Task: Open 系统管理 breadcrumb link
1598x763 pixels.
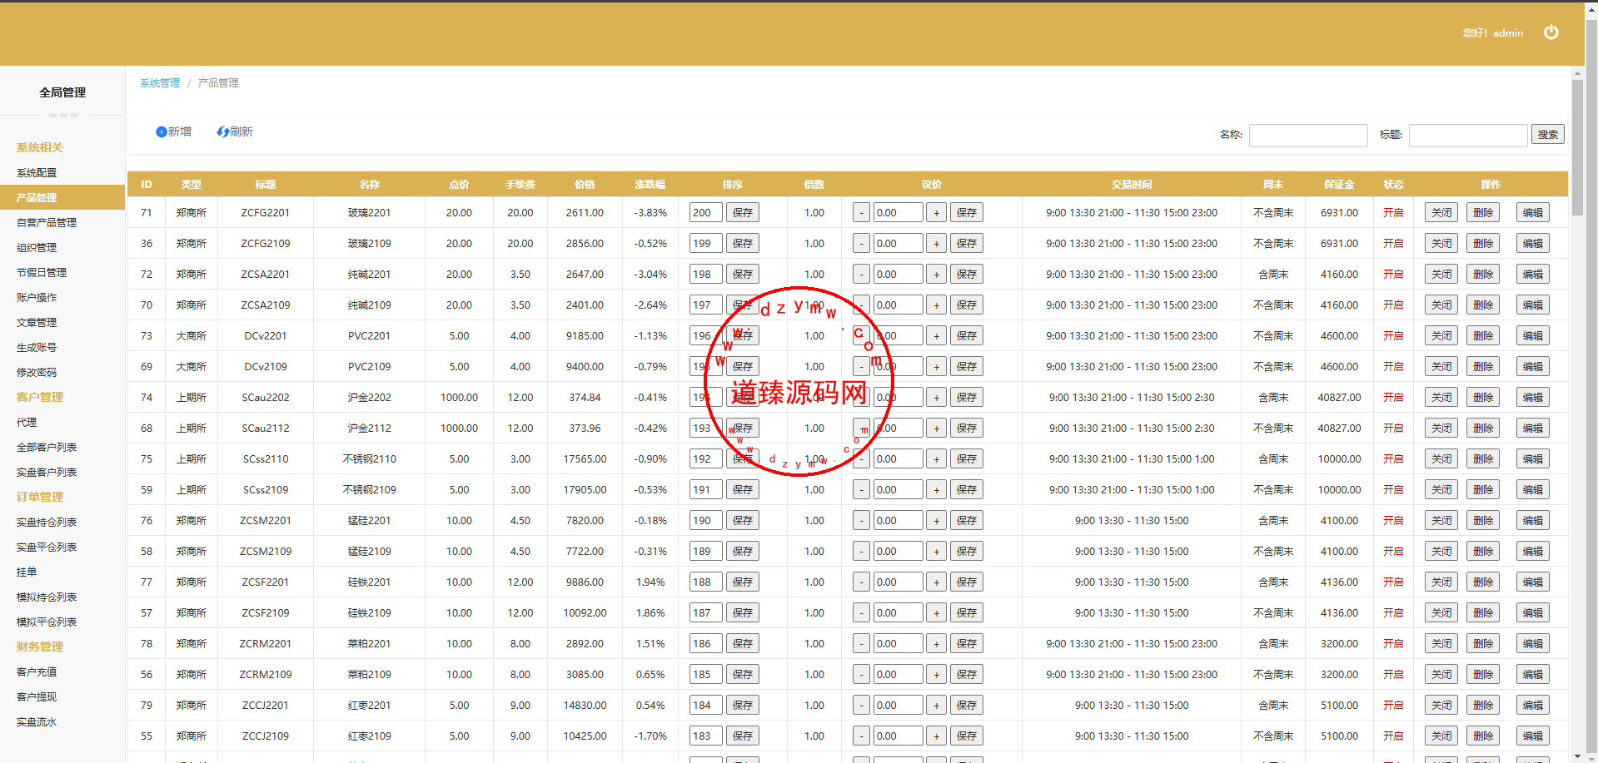Action: pos(160,83)
